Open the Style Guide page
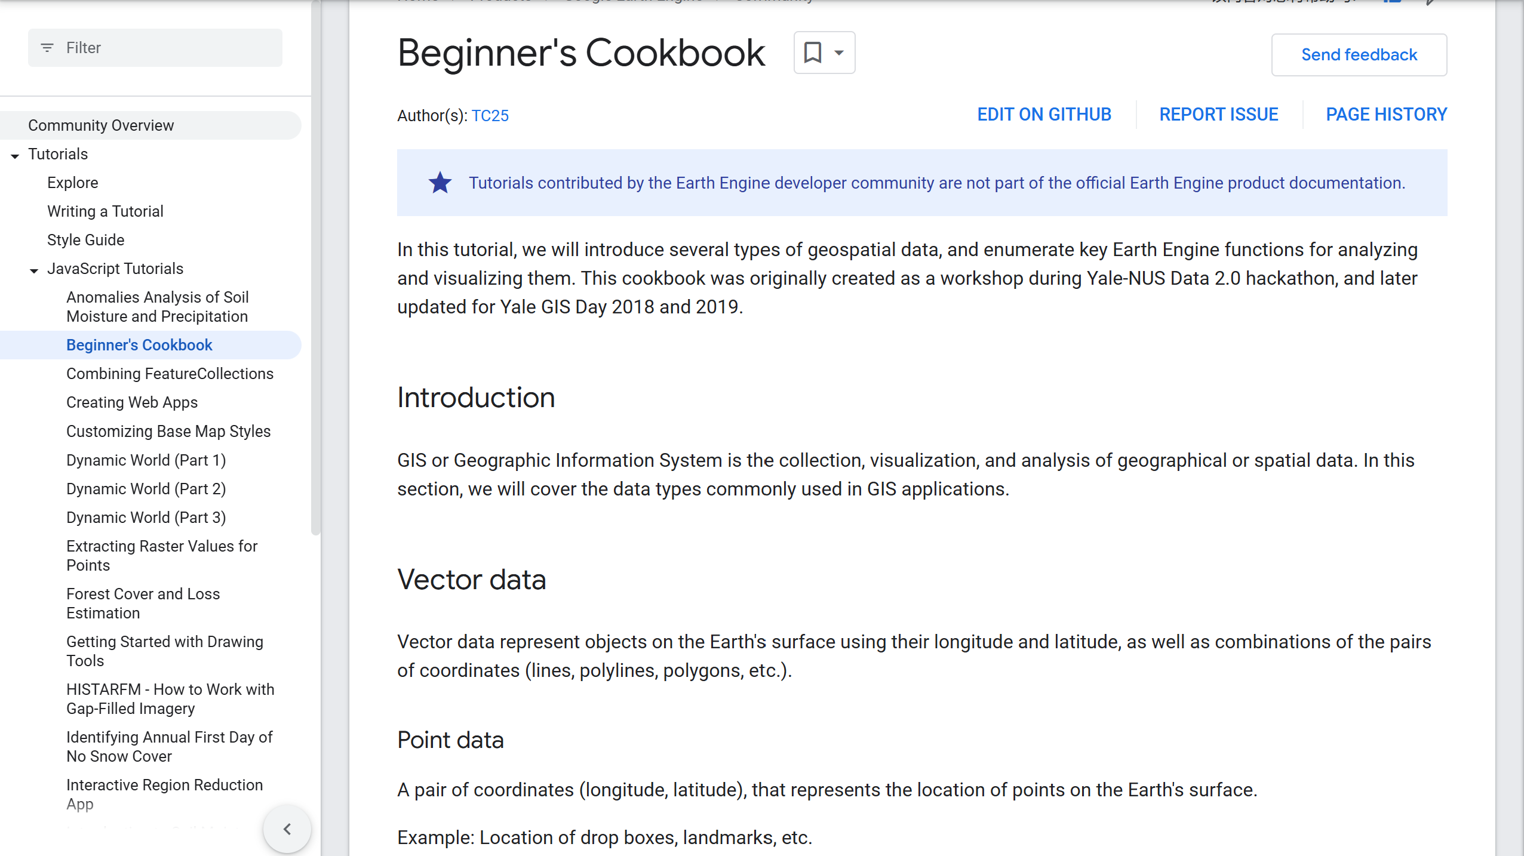This screenshot has width=1524, height=856. [x=86, y=240]
